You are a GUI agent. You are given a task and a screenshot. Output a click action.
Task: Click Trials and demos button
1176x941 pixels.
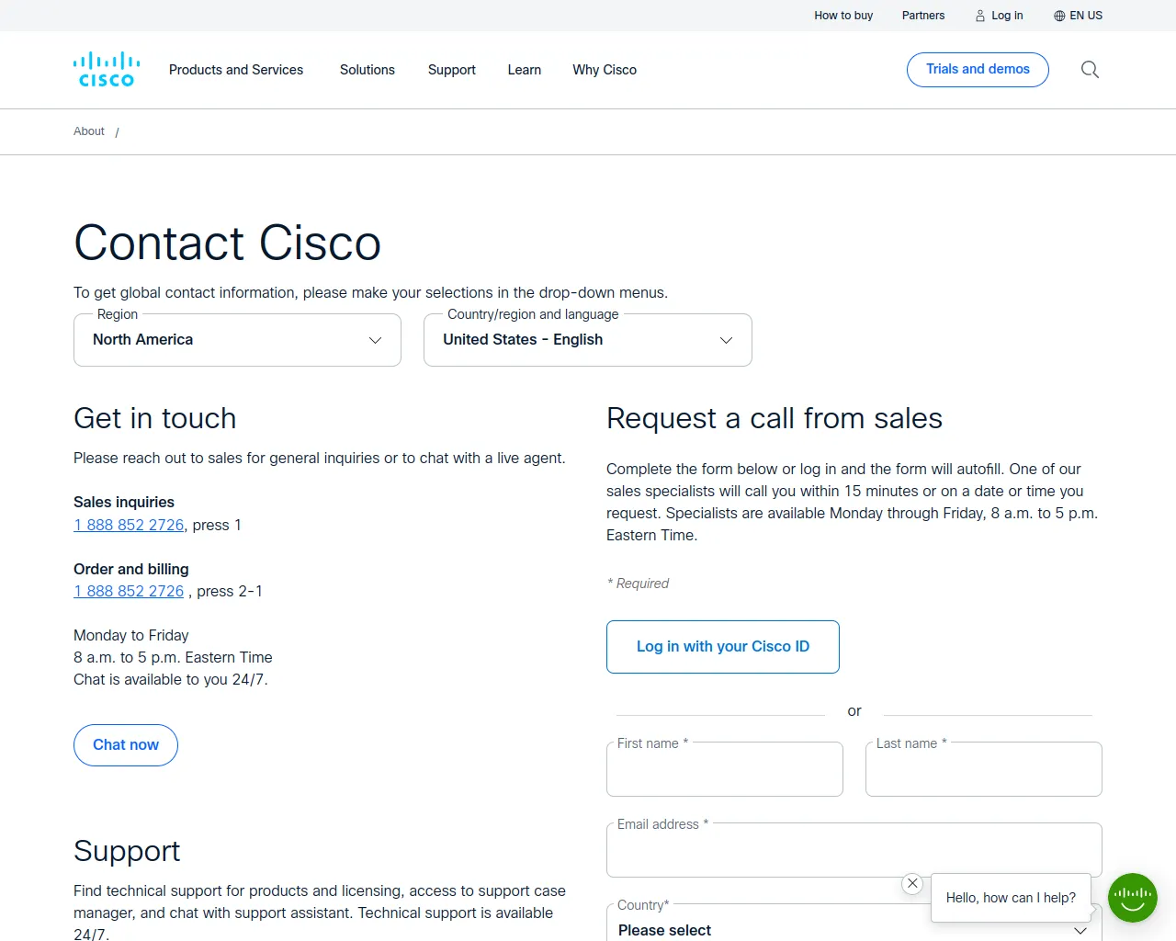click(x=978, y=70)
